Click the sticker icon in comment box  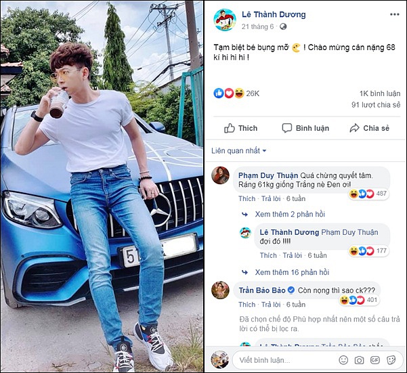(x=390, y=360)
